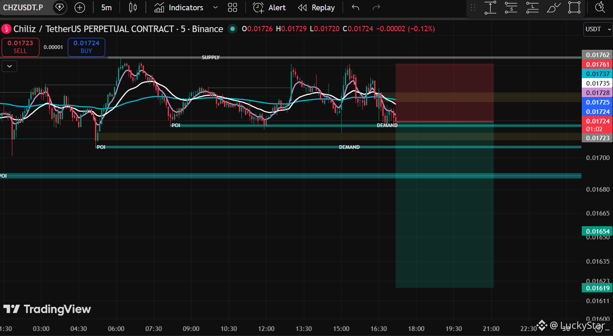
Task: Grab the floating drawing toolbar handle
Action: pyautogui.click(x=473, y=7)
